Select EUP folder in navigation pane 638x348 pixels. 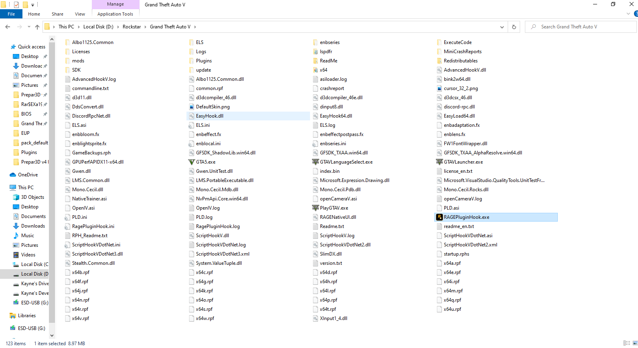click(25, 133)
